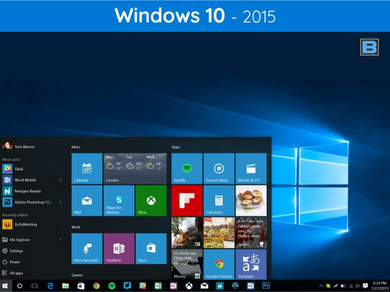Expand the Word Mobile jump list arrow
The height and width of the screenshot is (292, 390).
pos(61,180)
